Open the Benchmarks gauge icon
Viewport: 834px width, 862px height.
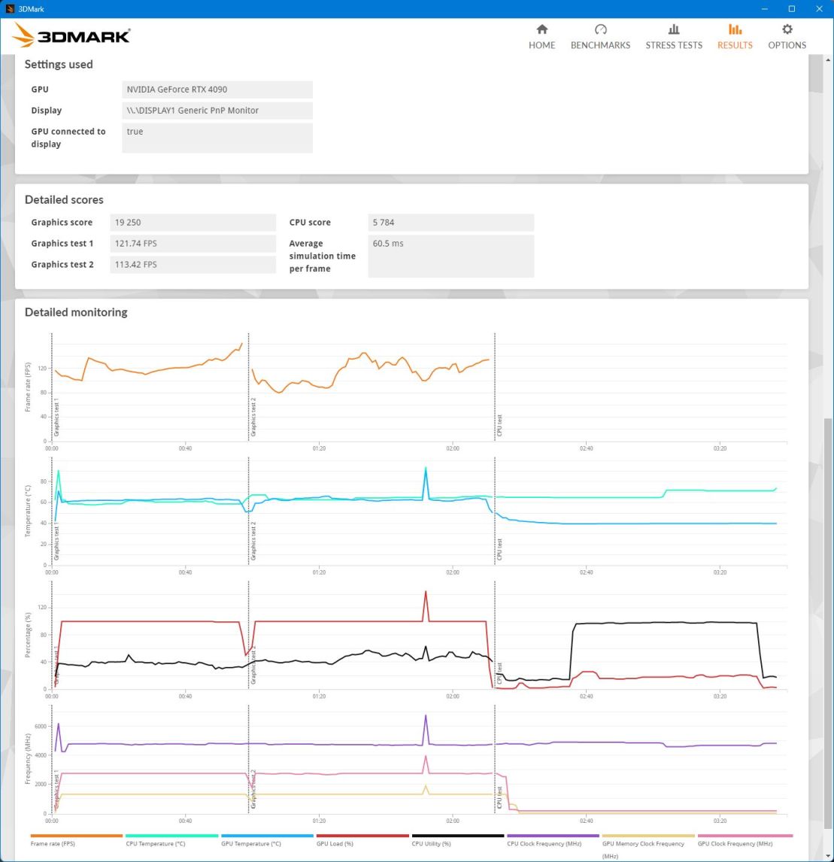(600, 30)
